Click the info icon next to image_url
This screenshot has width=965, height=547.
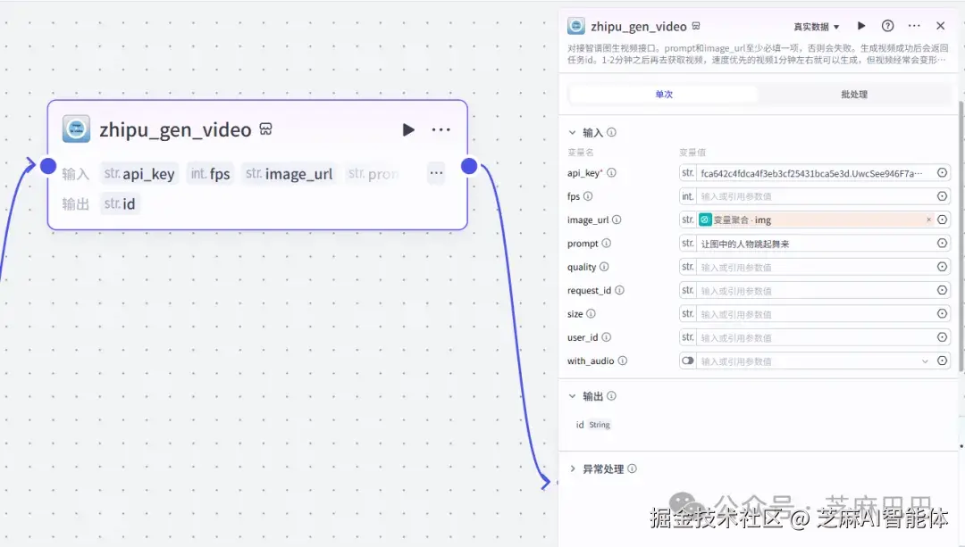tap(616, 220)
